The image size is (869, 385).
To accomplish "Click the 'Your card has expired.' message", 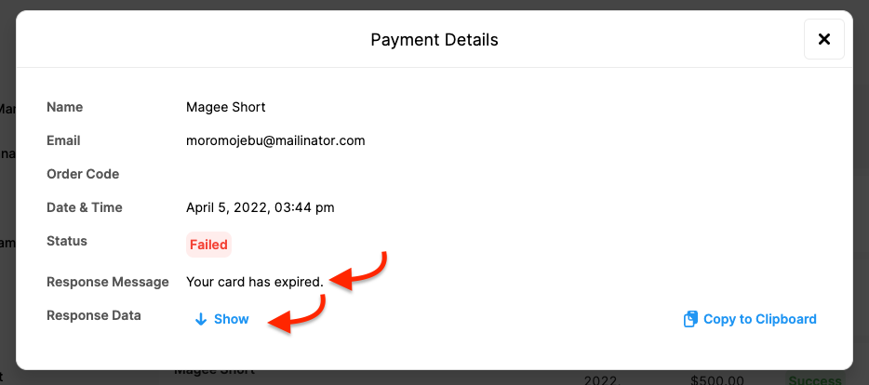I will pyautogui.click(x=254, y=281).
